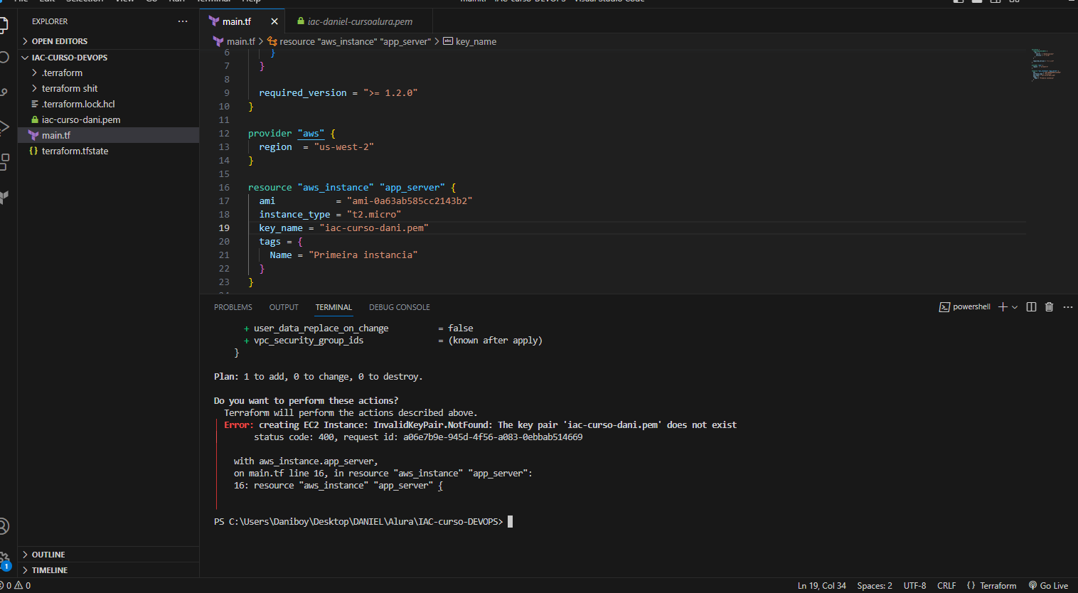
Task: Click Spaces: 2 indentation setting
Action: click(x=875, y=586)
